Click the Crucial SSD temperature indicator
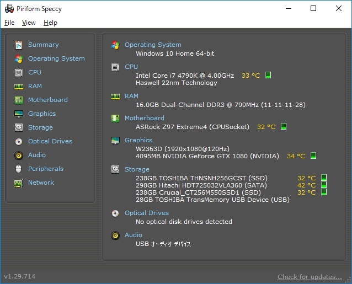Image resolution: width=352 pixels, height=284 pixels. pyautogui.click(x=324, y=192)
